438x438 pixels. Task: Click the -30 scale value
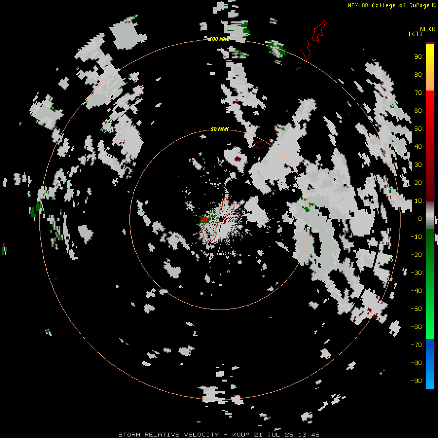click(416, 273)
